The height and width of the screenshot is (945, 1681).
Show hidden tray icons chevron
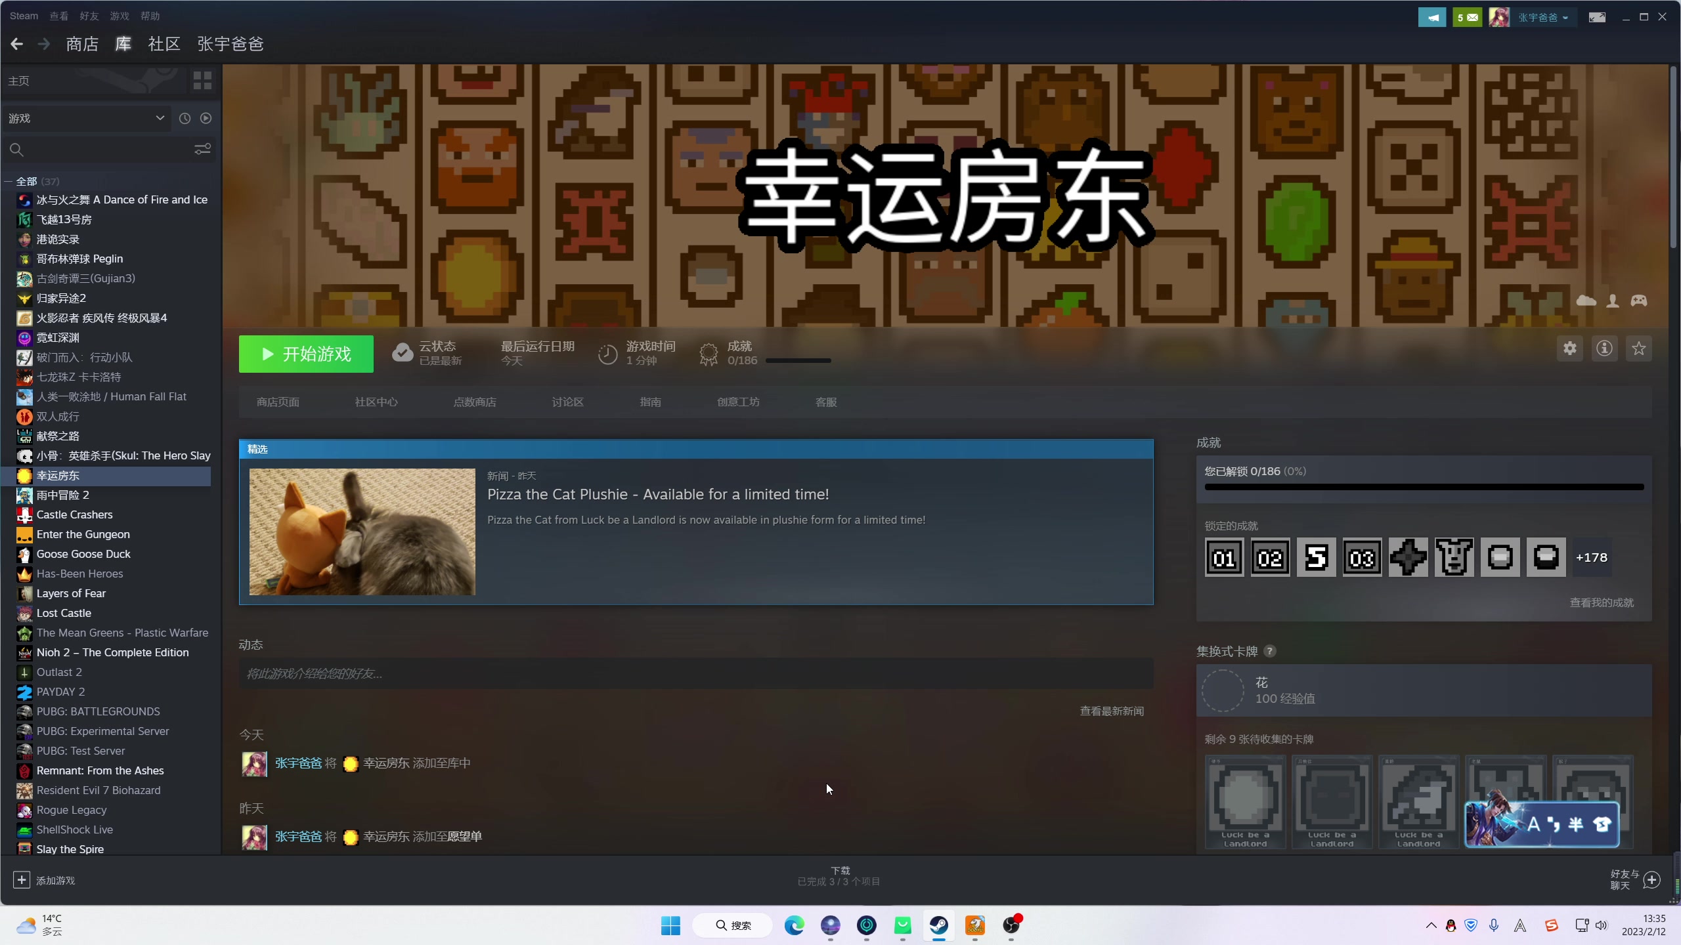point(1431,925)
